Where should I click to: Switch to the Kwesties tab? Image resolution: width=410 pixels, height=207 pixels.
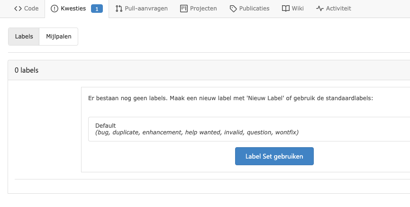tap(77, 9)
